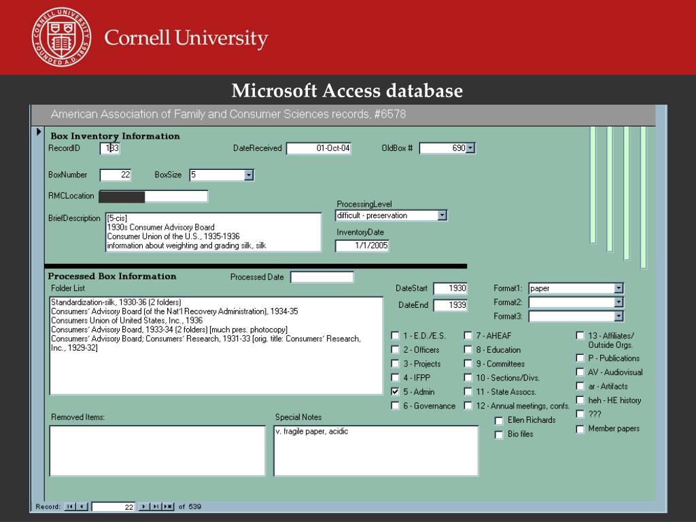Image resolution: width=696 pixels, height=522 pixels.
Task: Go to the previous record
Action: pos(82,506)
